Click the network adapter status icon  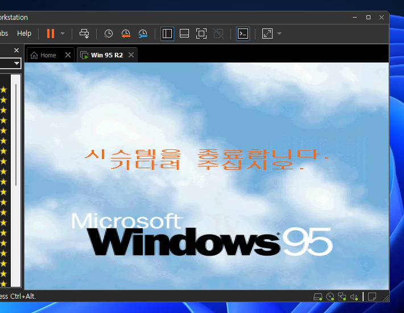342,297
